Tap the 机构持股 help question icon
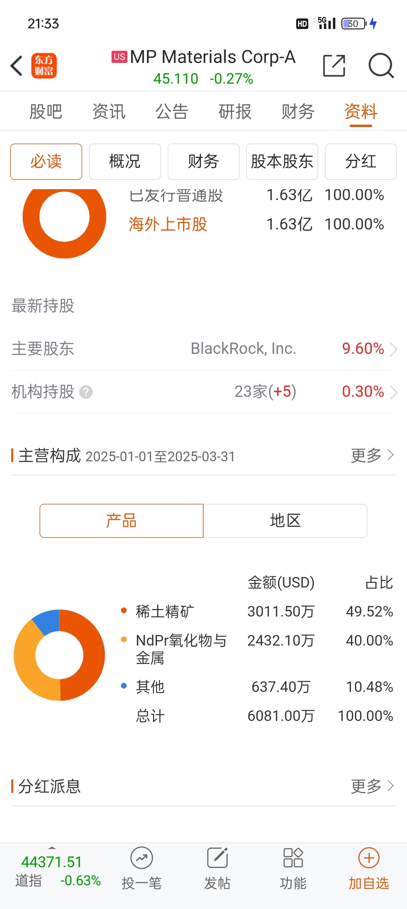 pyautogui.click(x=86, y=392)
